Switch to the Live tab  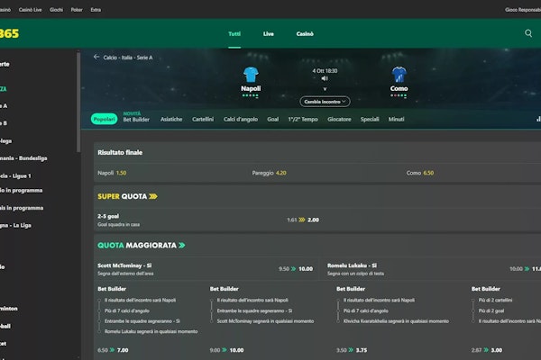pos(269,34)
